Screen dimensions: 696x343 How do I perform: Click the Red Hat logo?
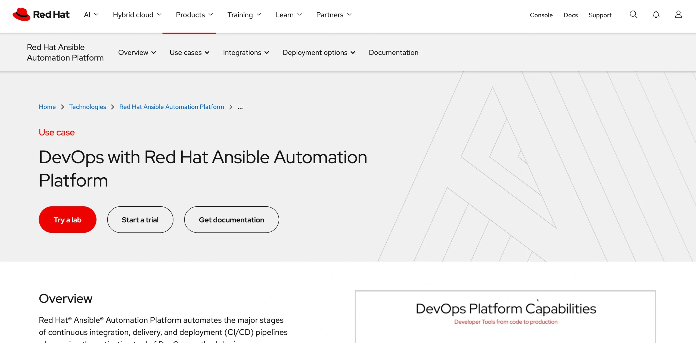pyautogui.click(x=41, y=15)
